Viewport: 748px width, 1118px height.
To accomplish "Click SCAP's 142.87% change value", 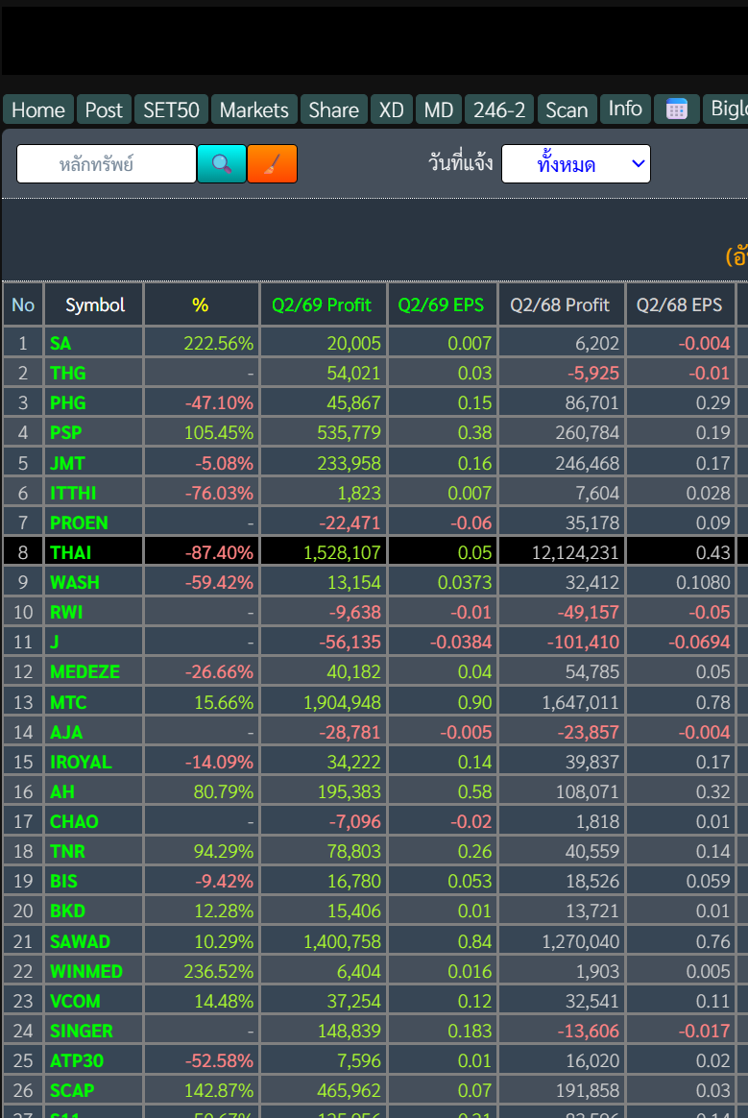I will (219, 1092).
